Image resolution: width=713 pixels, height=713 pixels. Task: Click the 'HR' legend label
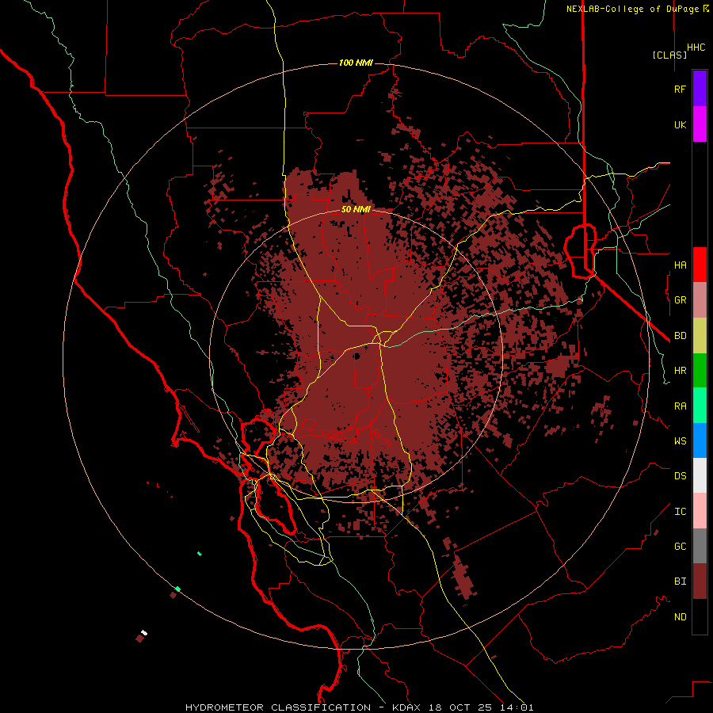point(681,371)
